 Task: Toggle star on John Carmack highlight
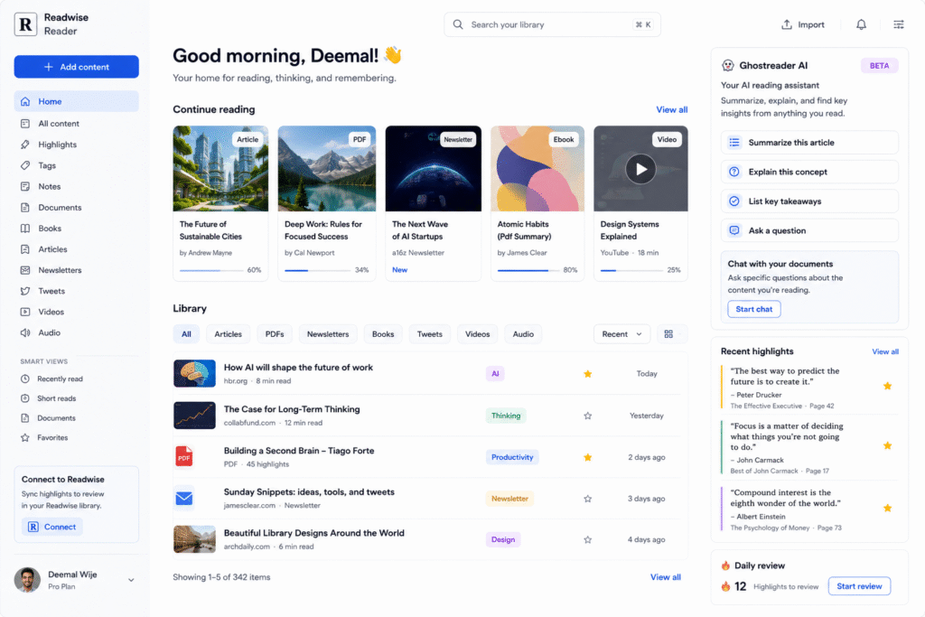[x=887, y=445]
